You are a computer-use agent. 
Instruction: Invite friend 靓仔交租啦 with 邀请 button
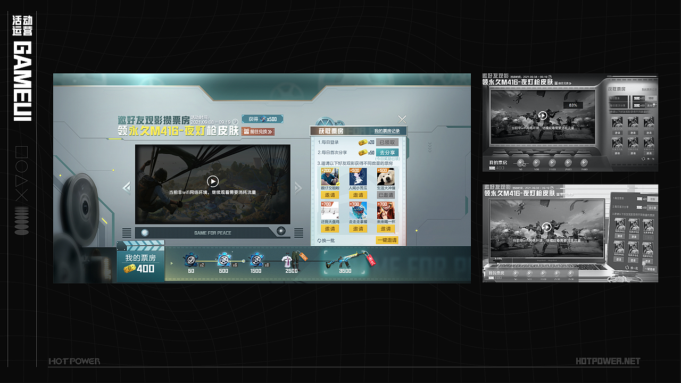(x=330, y=195)
